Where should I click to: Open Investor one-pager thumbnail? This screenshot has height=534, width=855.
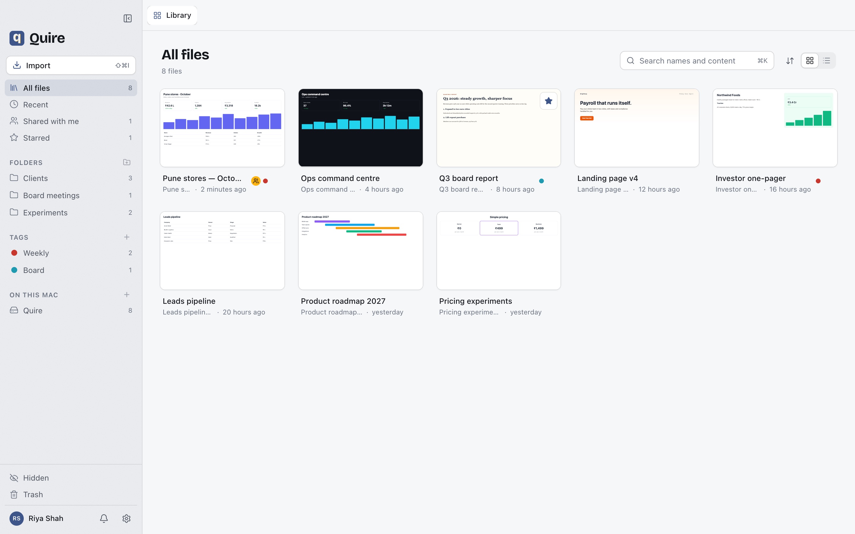(x=775, y=128)
